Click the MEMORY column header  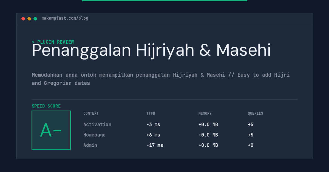(x=205, y=114)
